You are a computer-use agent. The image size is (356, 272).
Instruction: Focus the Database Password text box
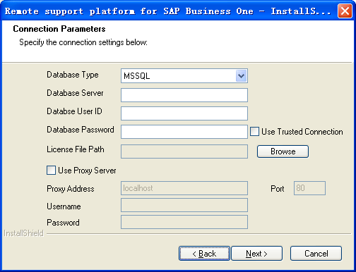(184, 132)
